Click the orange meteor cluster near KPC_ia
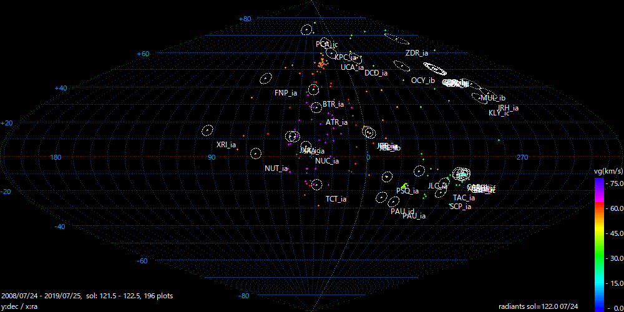Image resolution: width=624 pixels, height=312 pixels. click(x=322, y=63)
